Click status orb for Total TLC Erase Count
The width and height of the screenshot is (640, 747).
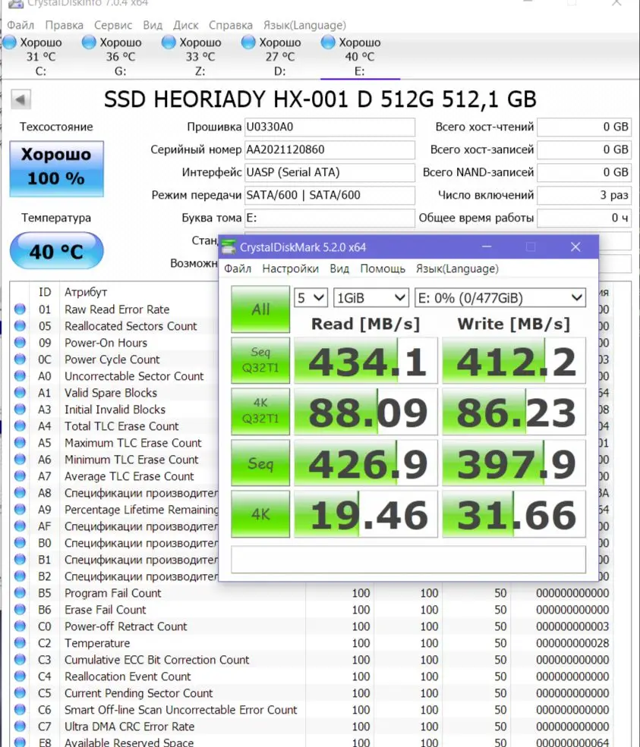click(20, 426)
